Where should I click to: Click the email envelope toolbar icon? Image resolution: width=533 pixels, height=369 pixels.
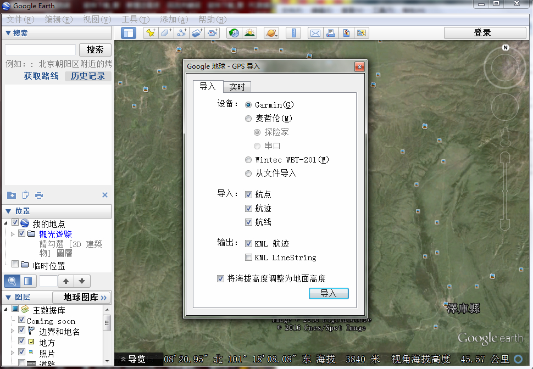(315, 33)
